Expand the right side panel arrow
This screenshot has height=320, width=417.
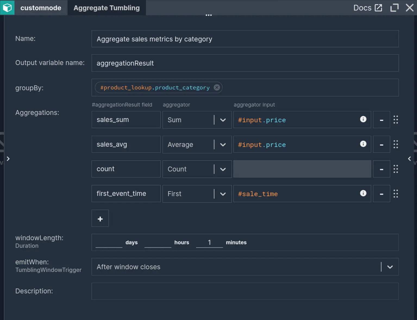click(409, 159)
